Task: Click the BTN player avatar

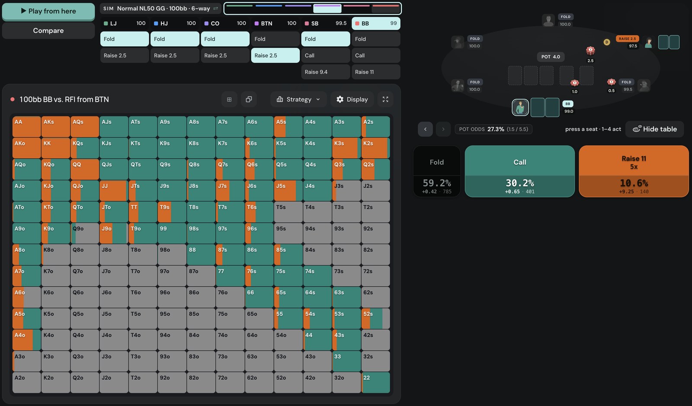Action: tap(648, 42)
